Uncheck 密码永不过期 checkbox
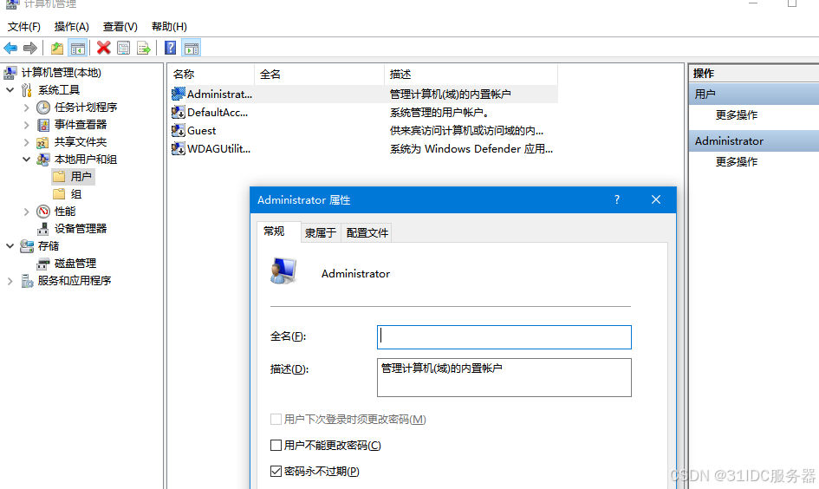Viewport: 819px width, 489px height. [276, 472]
